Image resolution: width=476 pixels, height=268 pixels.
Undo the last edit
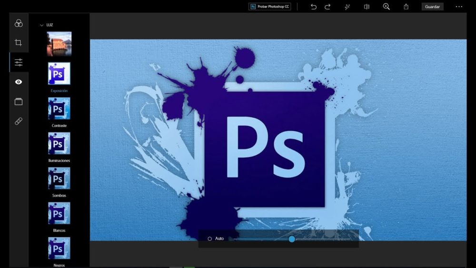point(314,7)
